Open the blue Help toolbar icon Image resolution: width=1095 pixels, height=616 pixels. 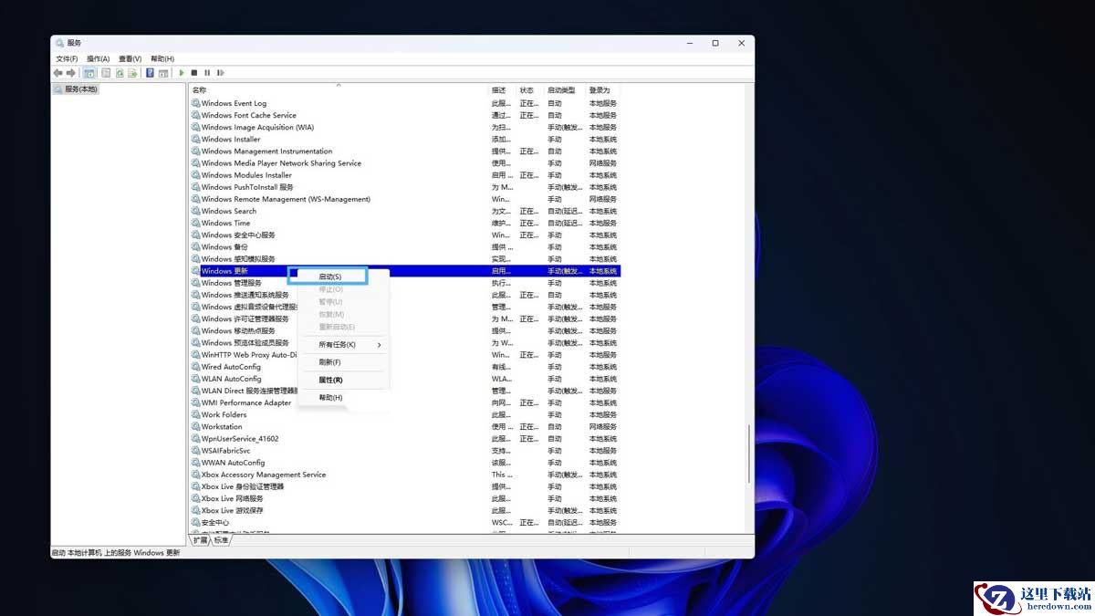pyautogui.click(x=150, y=73)
